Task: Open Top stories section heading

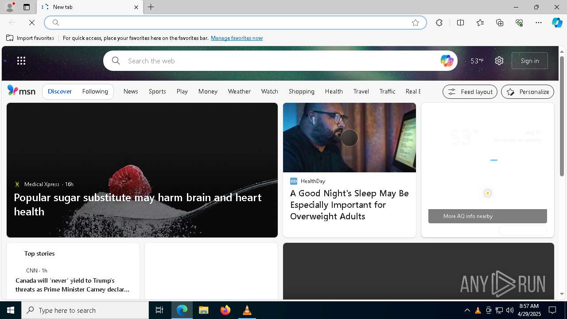Action: [39, 253]
